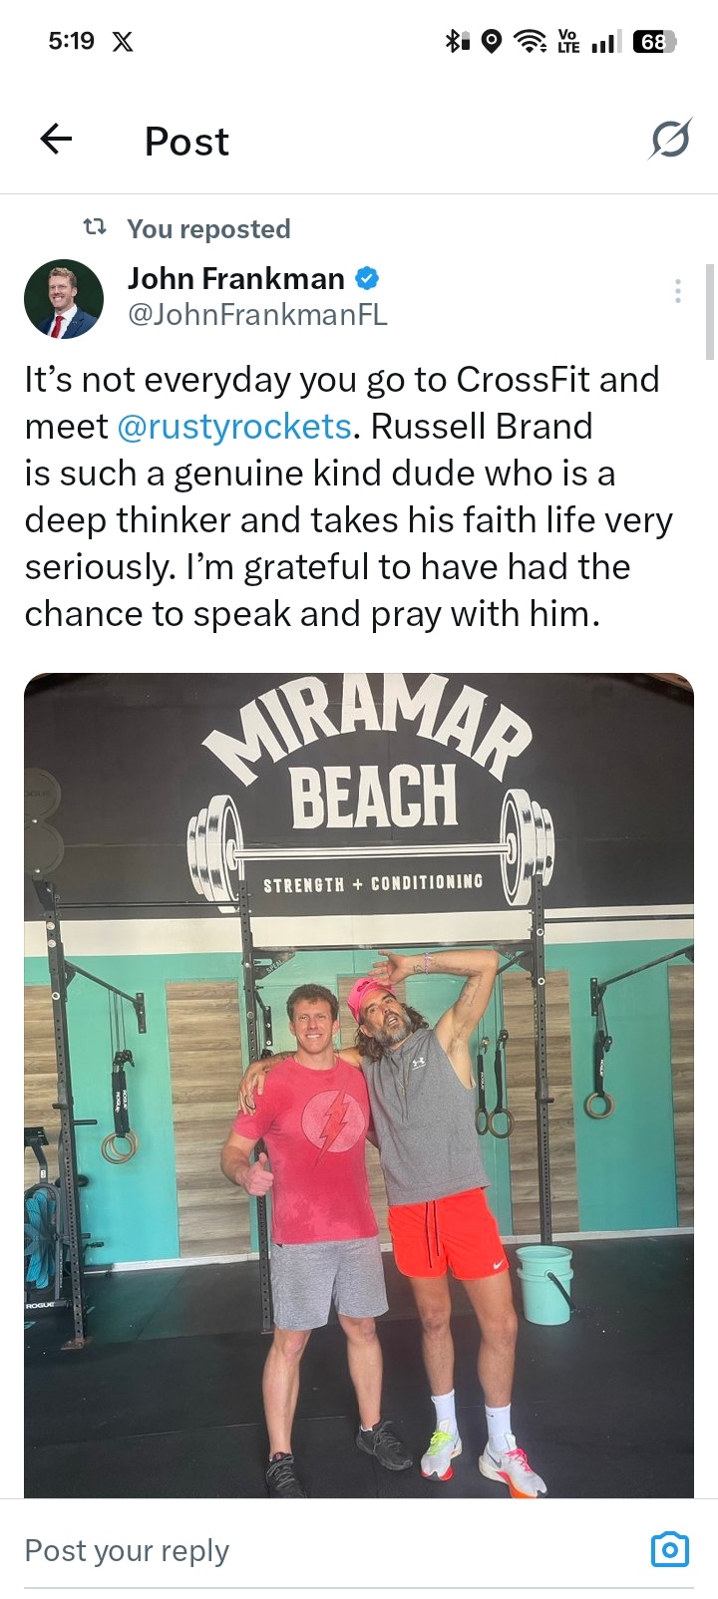Open the three-dot post options menu
The height and width of the screenshot is (1599, 718).
click(678, 291)
